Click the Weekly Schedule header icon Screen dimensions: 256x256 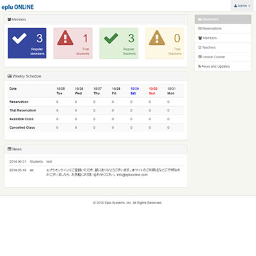(x=10, y=76)
